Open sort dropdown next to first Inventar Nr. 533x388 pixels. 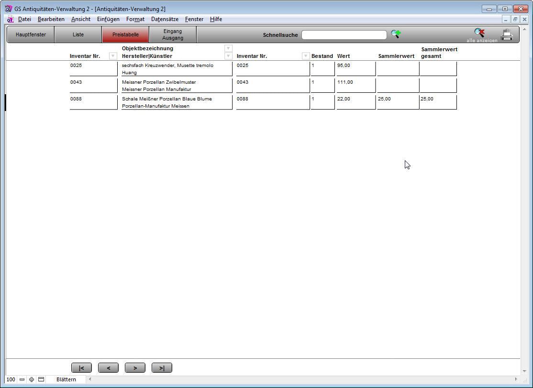[x=113, y=56]
